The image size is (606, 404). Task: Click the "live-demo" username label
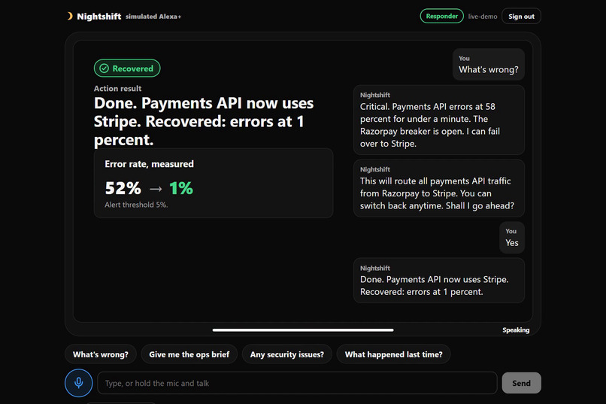(x=483, y=17)
